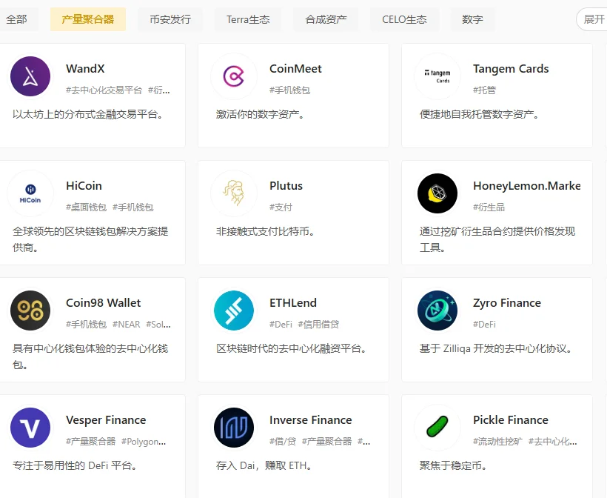
Task: Select the 数字 category tab
Action: [x=473, y=19]
